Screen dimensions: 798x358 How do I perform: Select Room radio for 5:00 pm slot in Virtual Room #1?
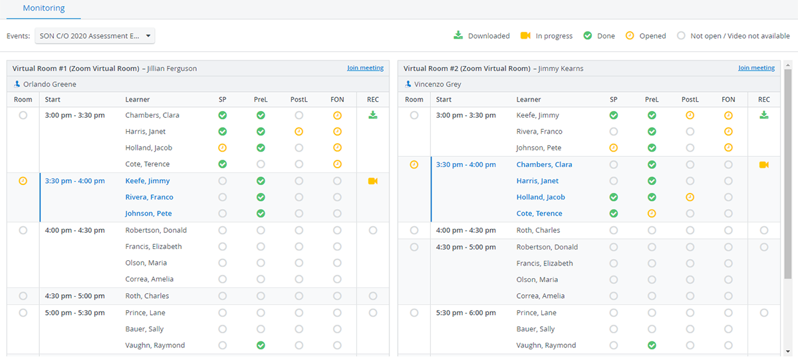[x=23, y=313]
